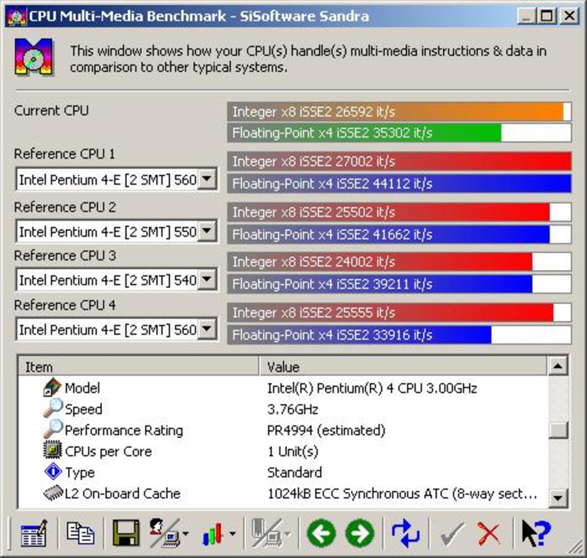Click the Model house icon in the list
This screenshot has height=558, width=587.
pos(52,388)
